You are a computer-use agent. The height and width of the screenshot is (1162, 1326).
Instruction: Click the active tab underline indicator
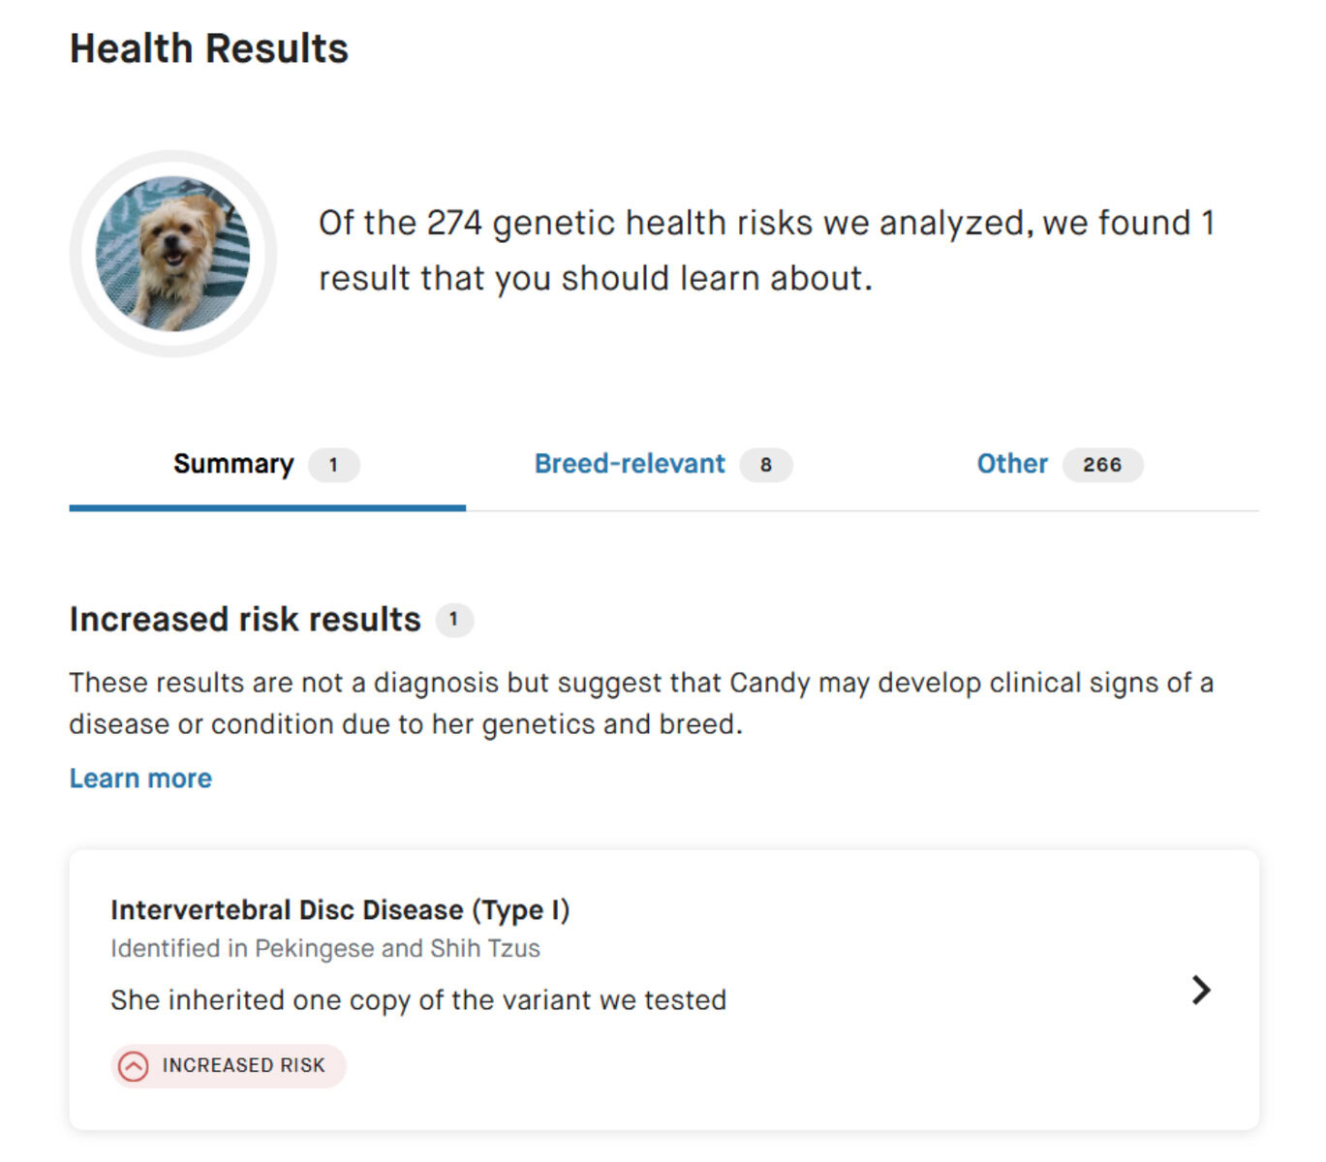(x=266, y=507)
